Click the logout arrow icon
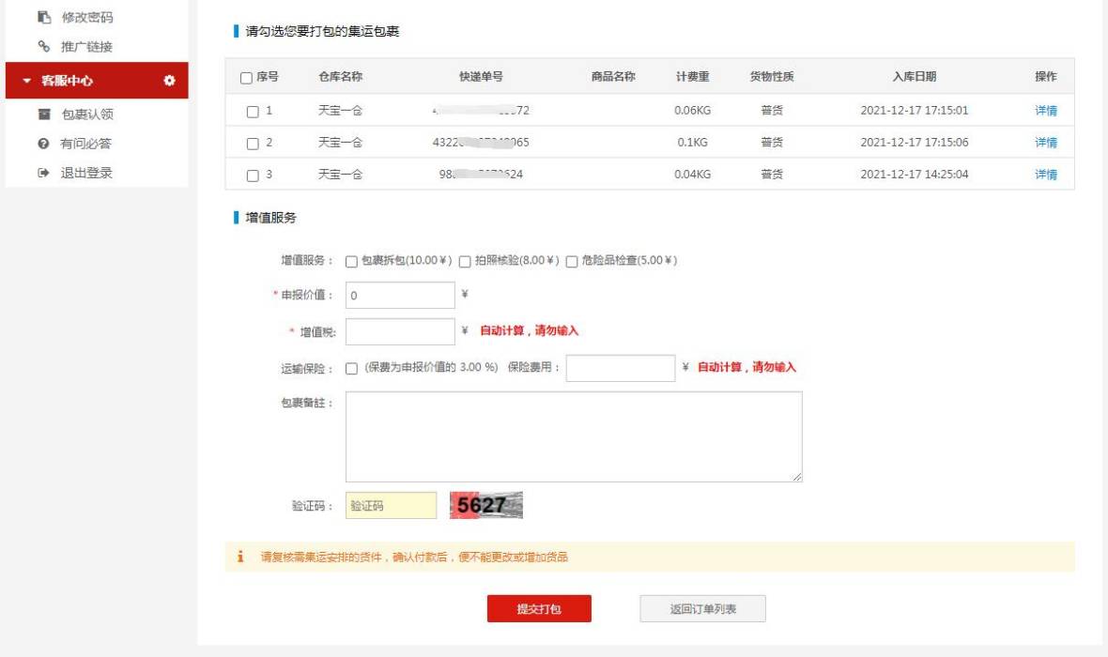 (x=44, y=173)
